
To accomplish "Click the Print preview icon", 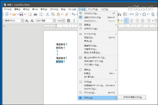I will tap(41, 14).
